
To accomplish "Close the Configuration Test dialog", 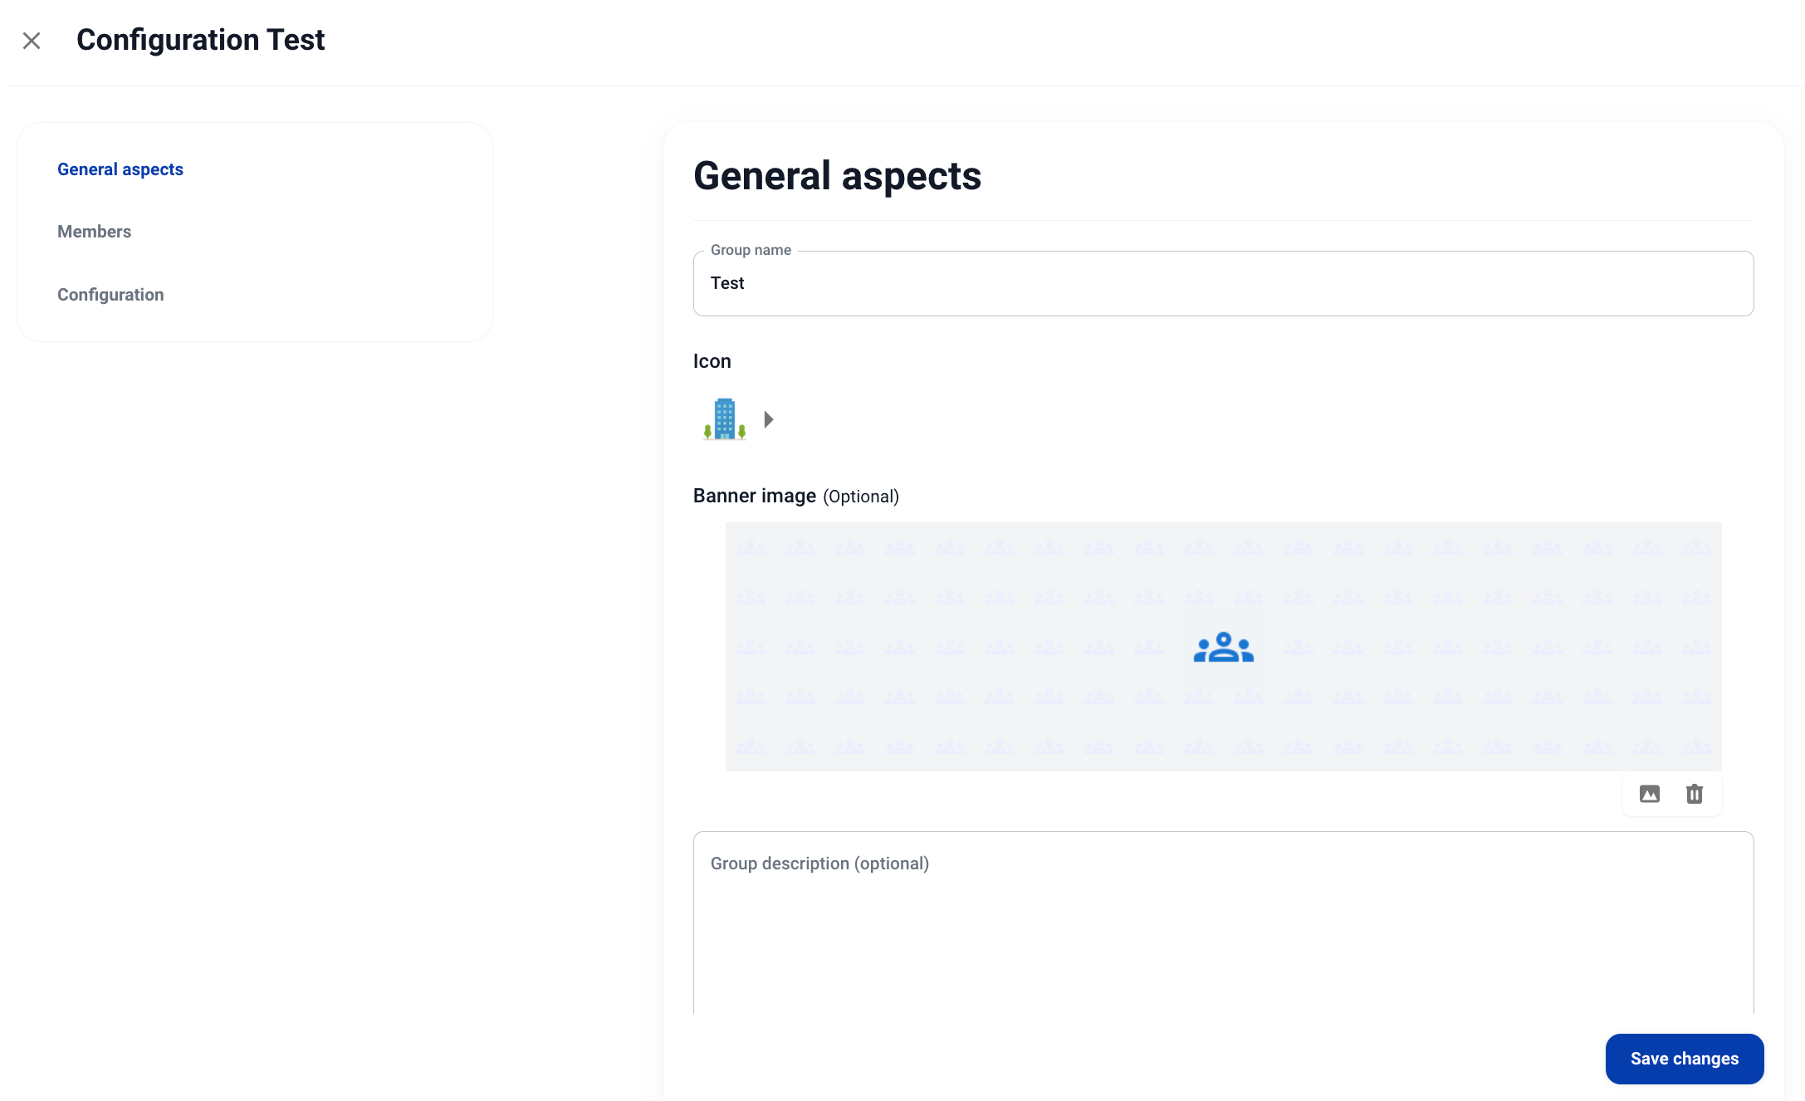I will [x=32, y=41].
